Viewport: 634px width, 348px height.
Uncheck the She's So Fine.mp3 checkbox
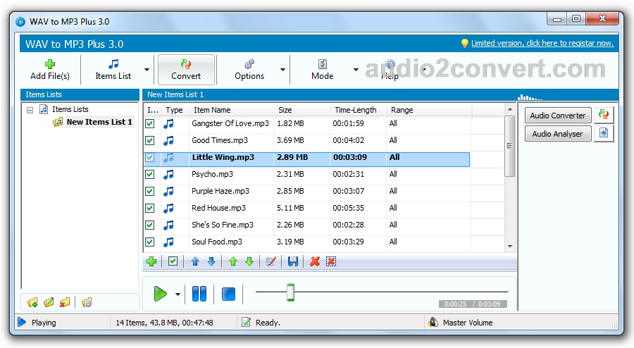point(150,225)
